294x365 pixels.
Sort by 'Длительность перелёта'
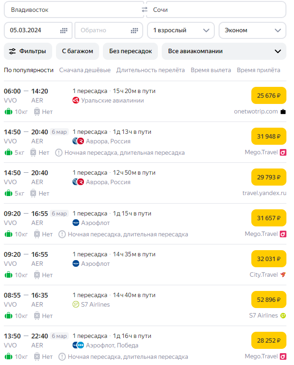(x=150, y=70)
